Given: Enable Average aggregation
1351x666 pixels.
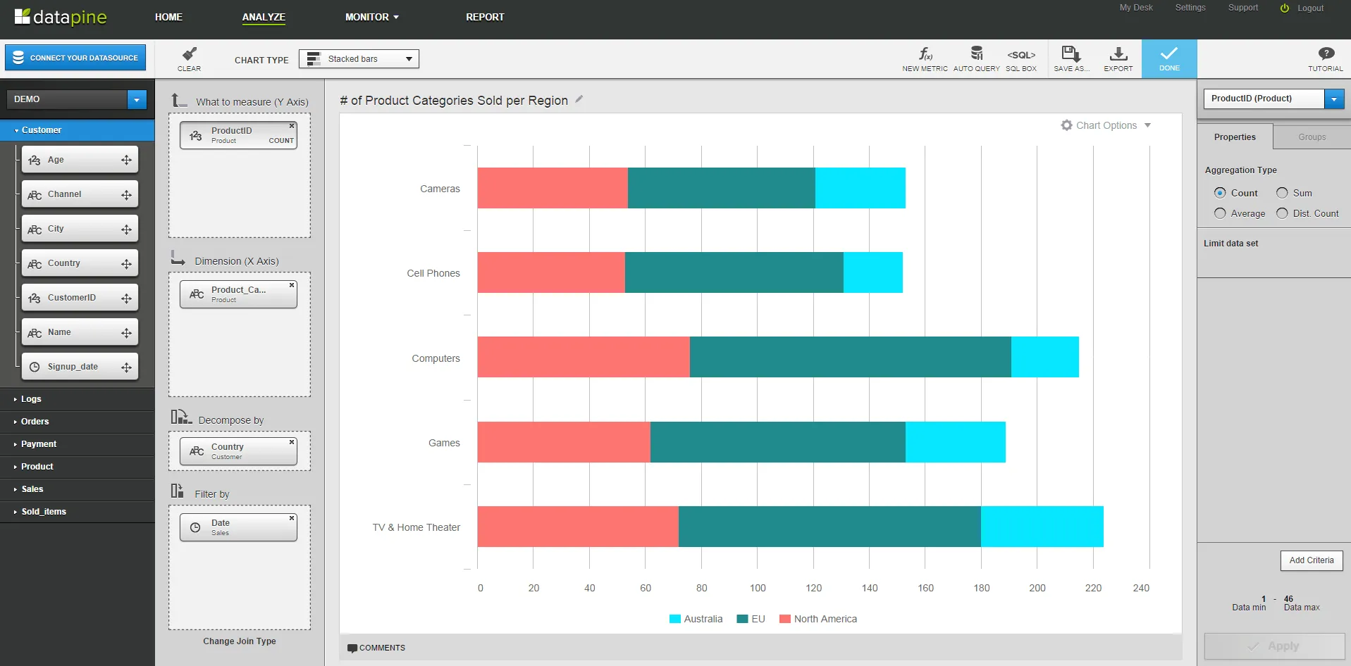Looking at the screenshot, I should (1221, 213).
